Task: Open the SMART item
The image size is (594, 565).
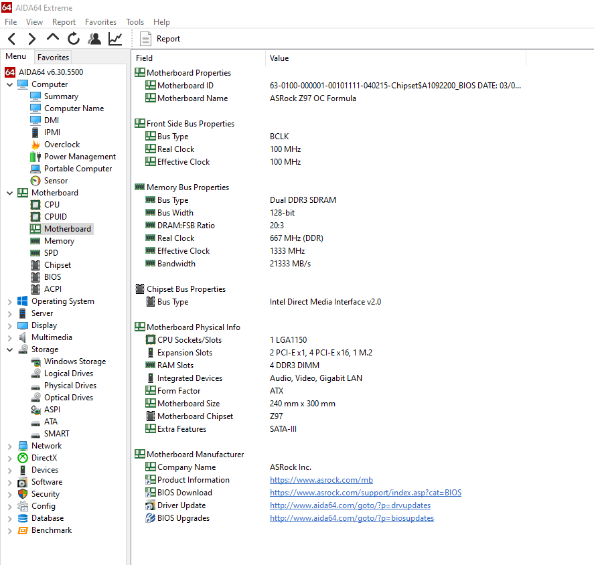Action: 50,434
